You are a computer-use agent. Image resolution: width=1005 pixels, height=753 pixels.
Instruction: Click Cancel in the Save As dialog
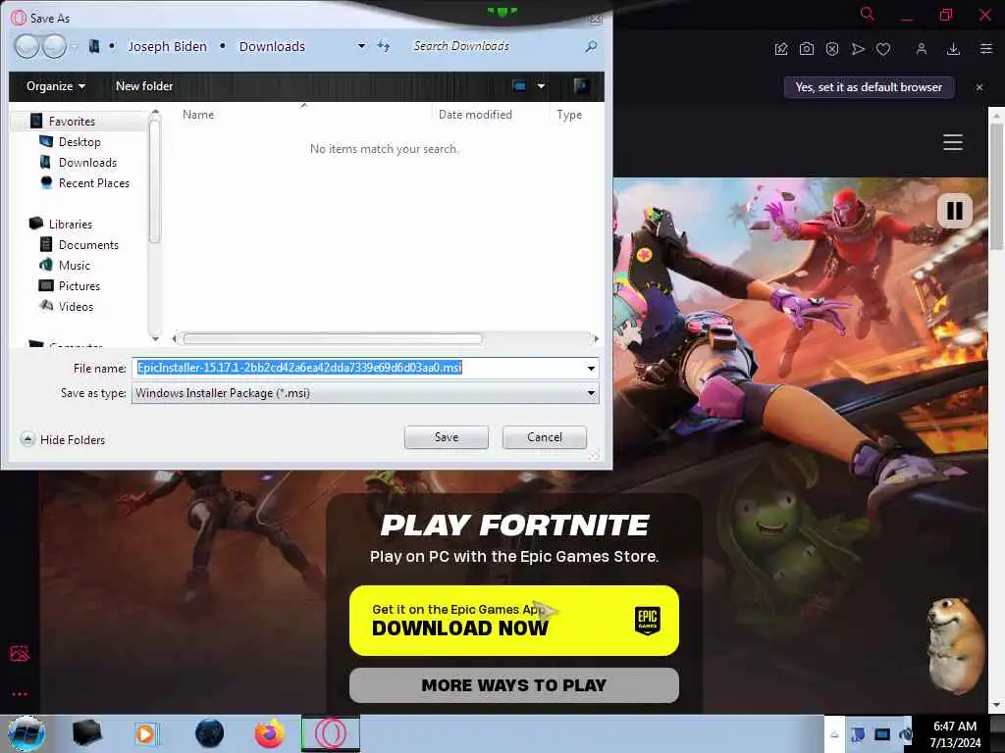click(544, 437)
